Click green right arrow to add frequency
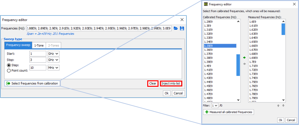The height and width of the screenshot is (125, 299). tap(245, 57)
